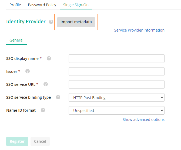Screen dimensions: 181x150
Task: Expand the Name ID format dropdown
Action: [x=116, y=110]
